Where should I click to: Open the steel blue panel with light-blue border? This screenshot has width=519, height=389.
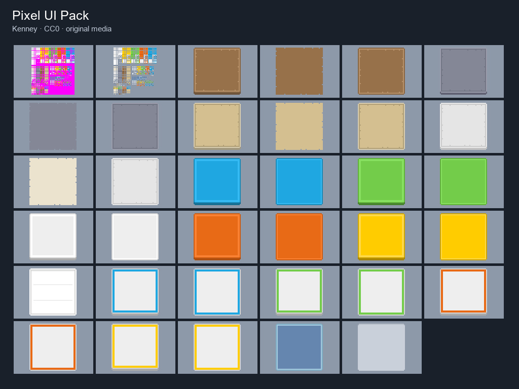[x=299, y=347]
